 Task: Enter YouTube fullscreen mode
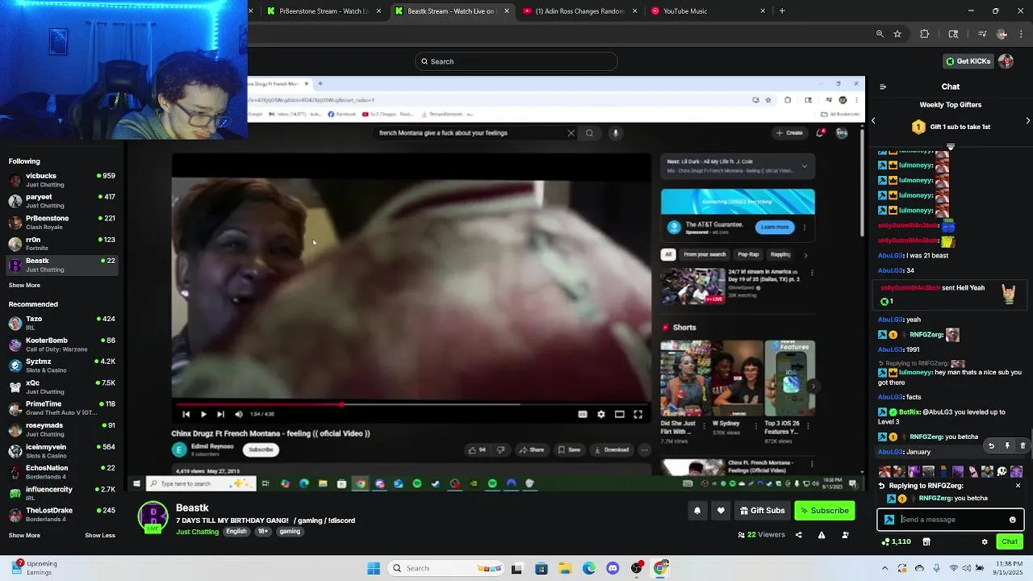(x=638, y=414)
